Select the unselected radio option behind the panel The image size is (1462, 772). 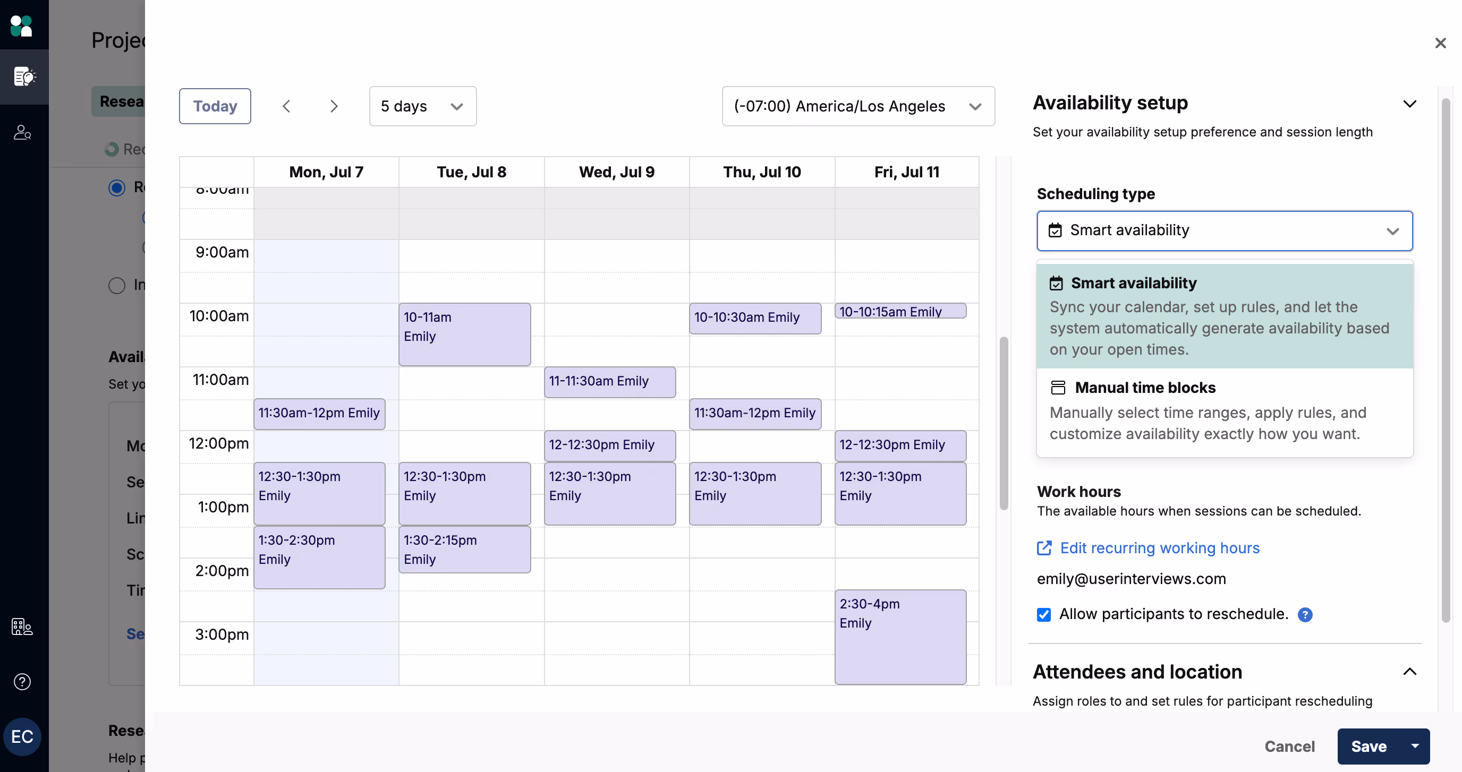117,285
